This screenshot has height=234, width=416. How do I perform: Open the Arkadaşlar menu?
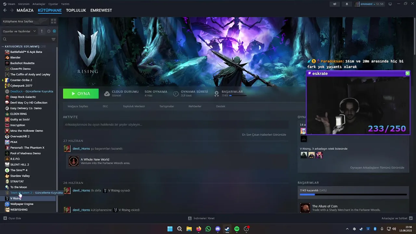(x=39, y=4)
